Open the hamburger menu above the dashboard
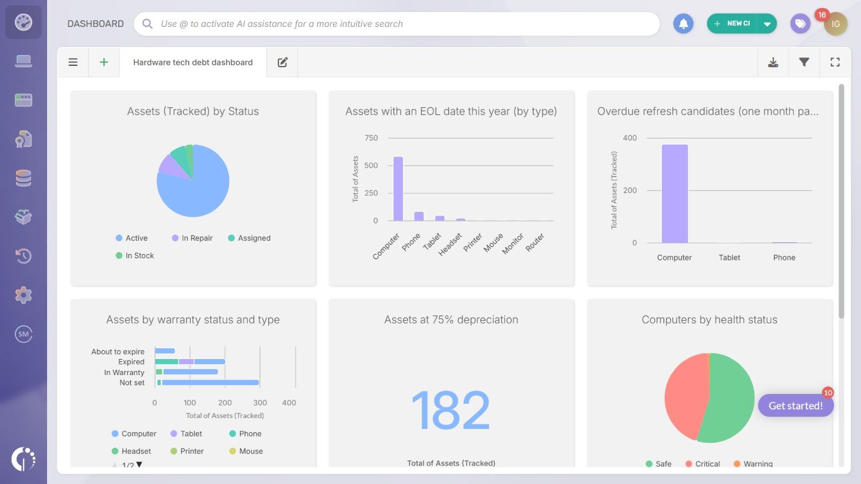 pyautogui.click(x=73, y=62)
